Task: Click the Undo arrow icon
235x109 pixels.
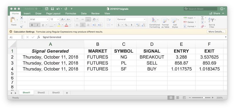Action: [58, 9]
